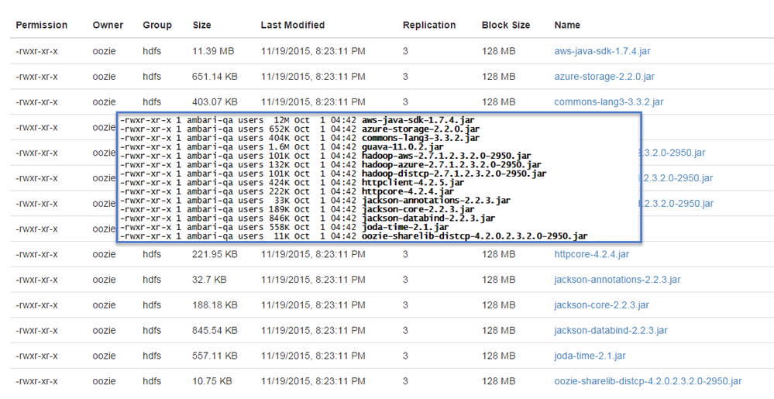This screenshot has height=399, width=774.
Task: Open jackson-core-2.2.3.jar file link
Action: pyautogui.click(x=601, y=305)
